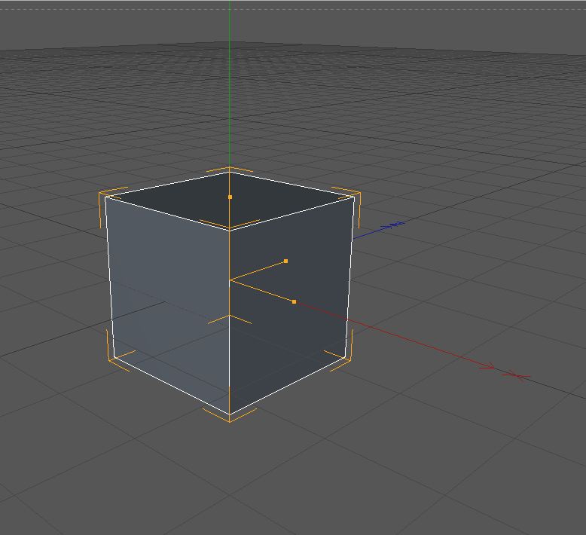Screen dimensions: 586x535
Task: Click the orange height handle on cube top
Action: (x=230, y=197)
